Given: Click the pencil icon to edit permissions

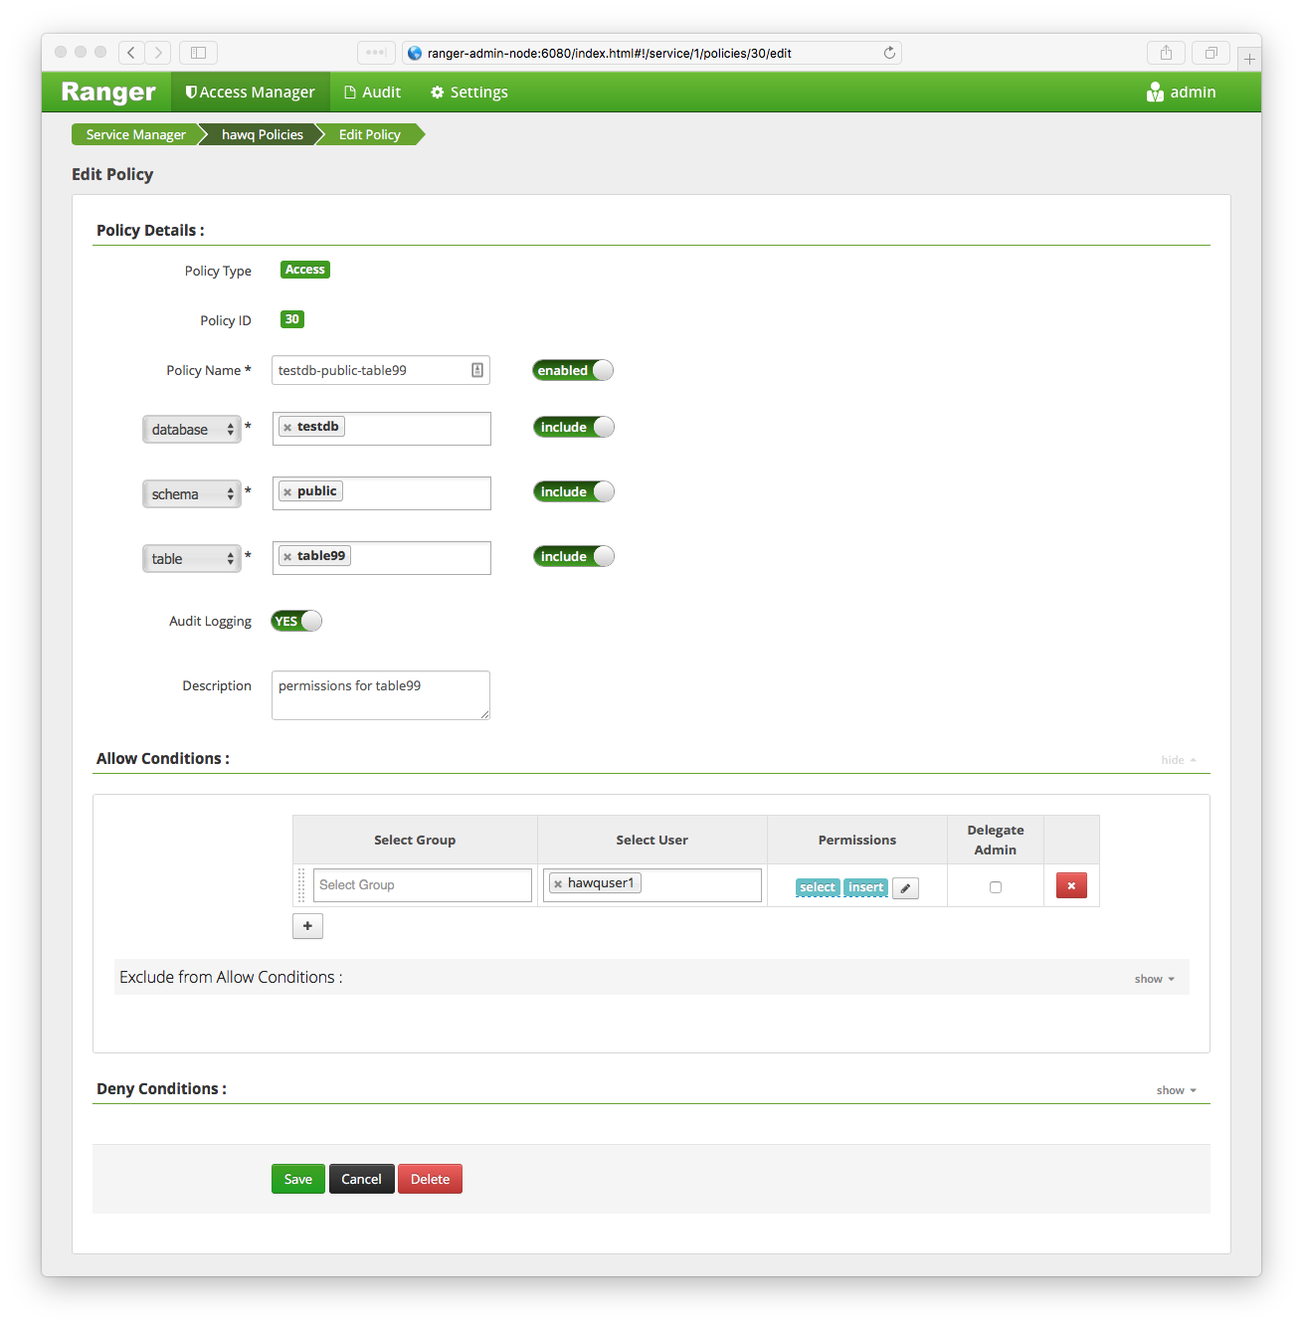Looking at the screenshot, I should tap(905, 888).
